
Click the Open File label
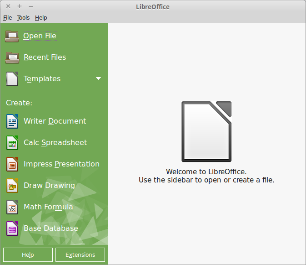tap(40, 36)
